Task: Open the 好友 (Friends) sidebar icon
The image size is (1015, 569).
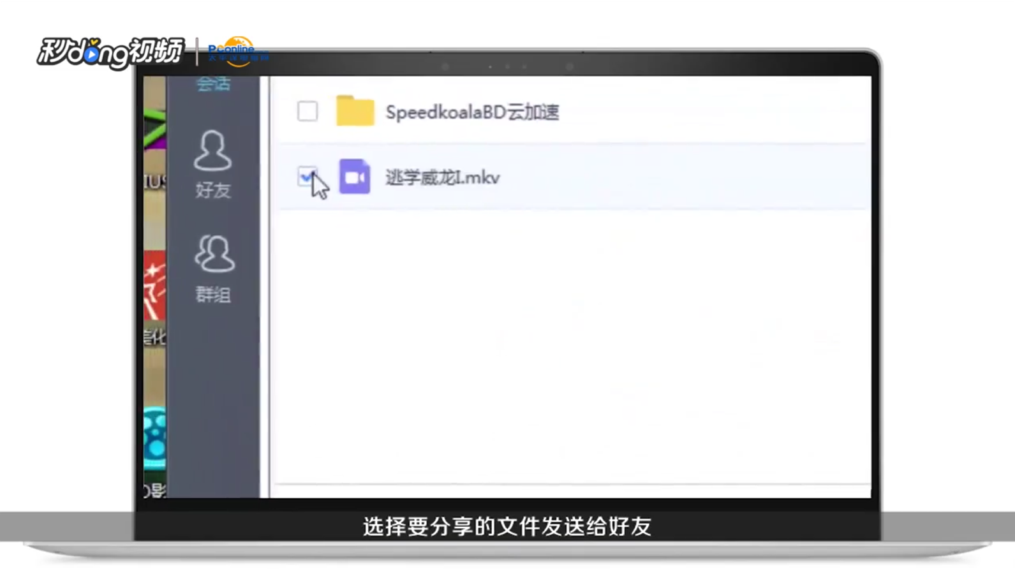Action: [x=212, y=151]
